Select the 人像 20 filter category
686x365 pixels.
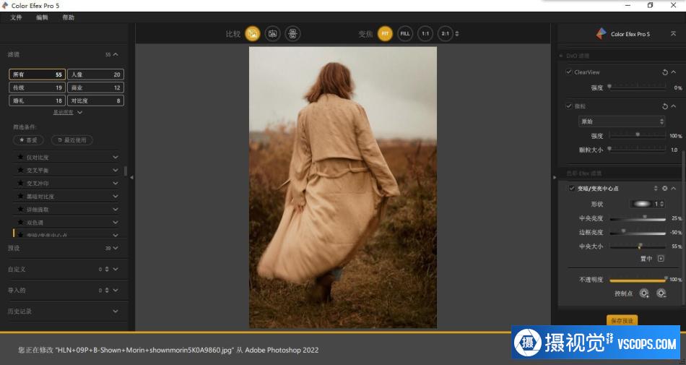pyautogui.click(x=95, y=74)
